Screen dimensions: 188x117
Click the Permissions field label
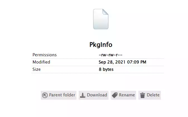click(x=45, y=55)
